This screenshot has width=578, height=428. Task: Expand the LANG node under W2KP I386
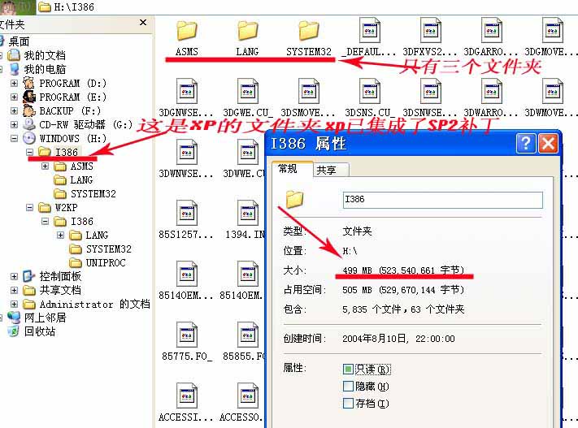60,235
